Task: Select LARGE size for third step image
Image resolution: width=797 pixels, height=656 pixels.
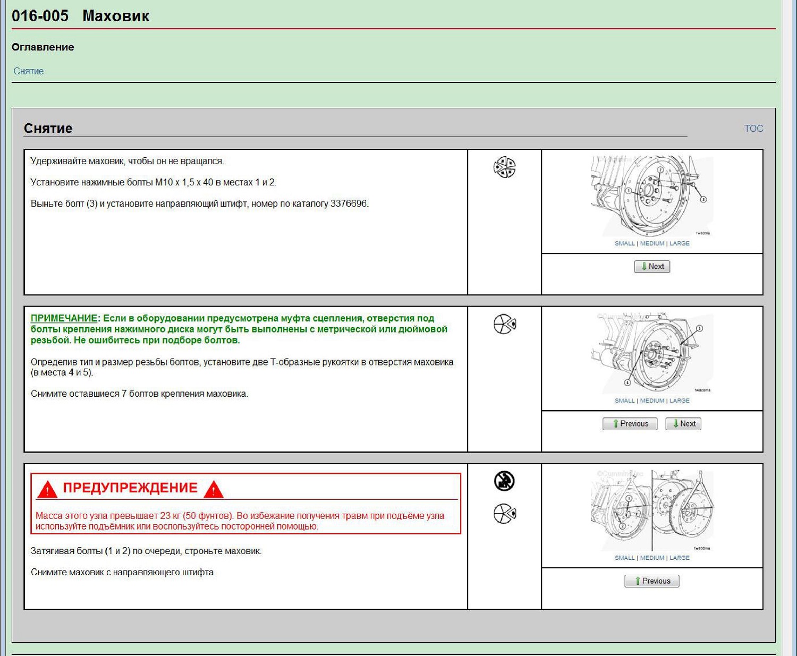Action: (680, 558)
